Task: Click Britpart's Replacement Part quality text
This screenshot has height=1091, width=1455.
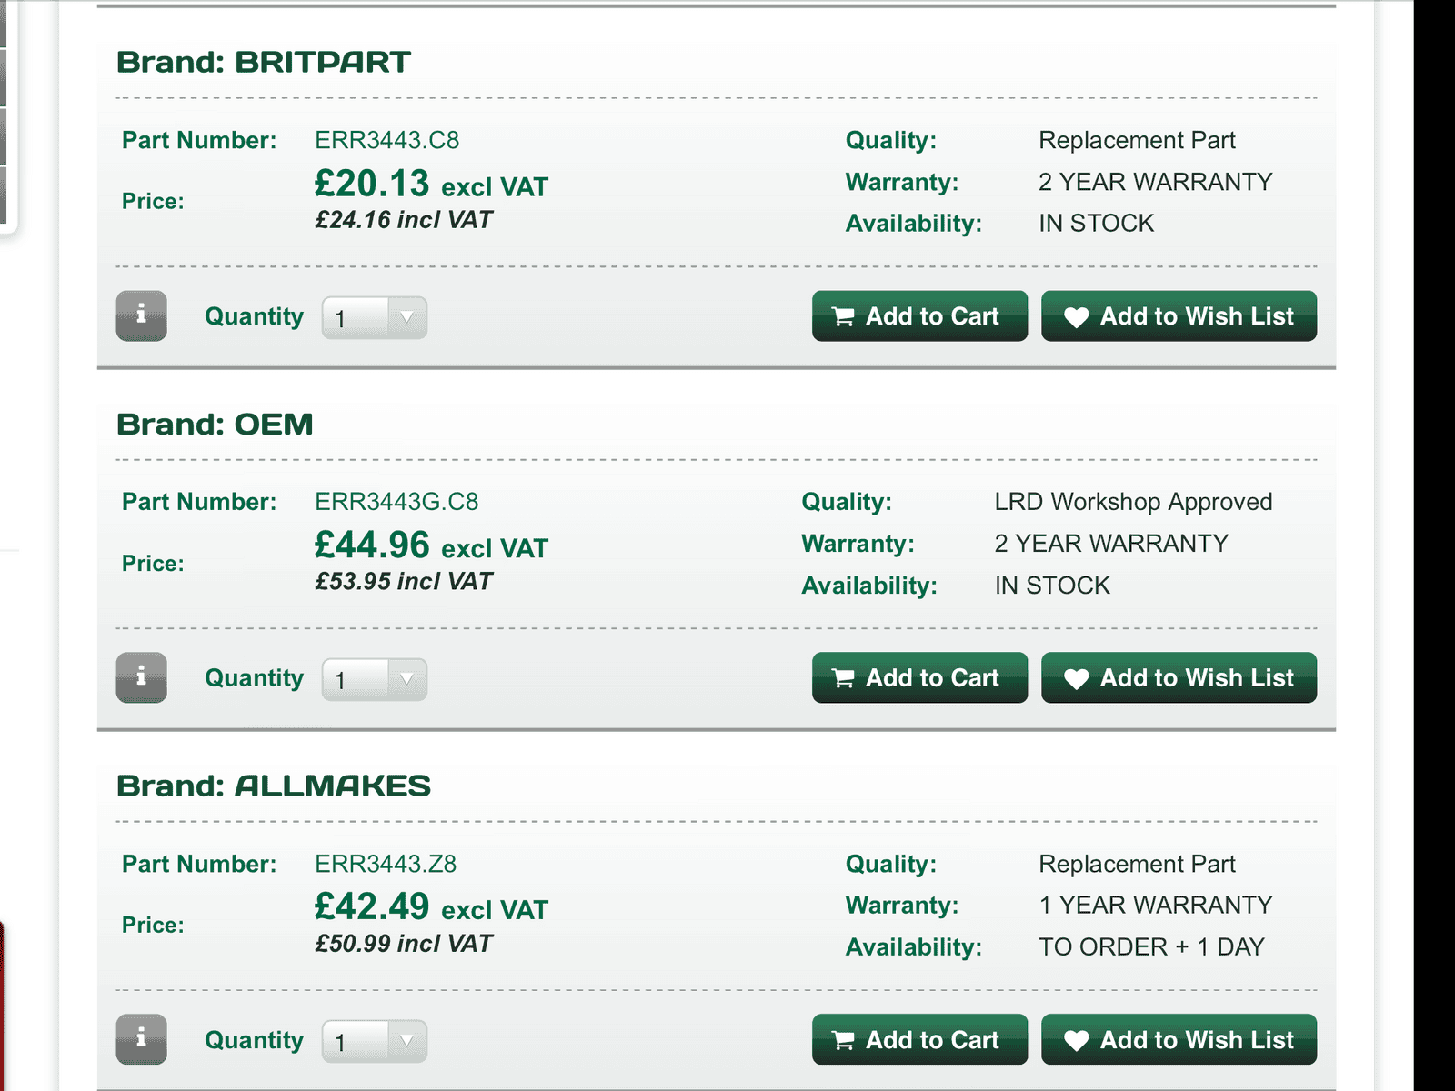Action: (x=1137, y=140)
